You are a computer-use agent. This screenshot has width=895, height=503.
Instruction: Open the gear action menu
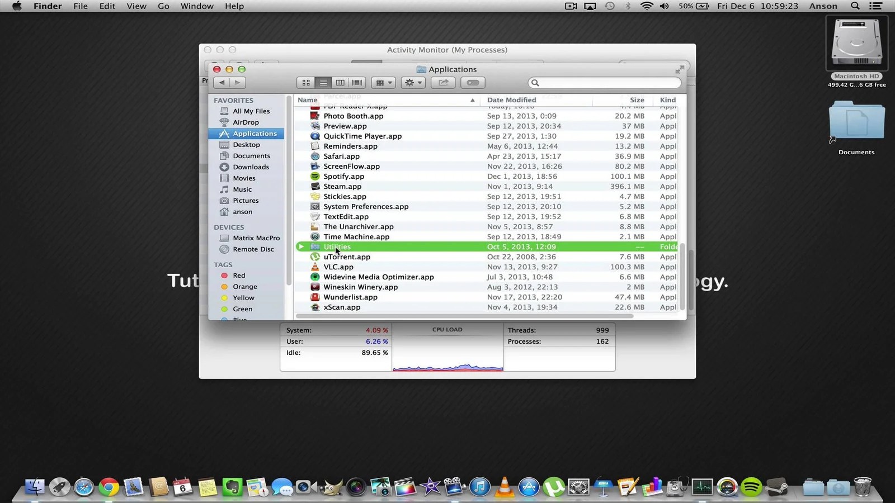click(413, 82)
